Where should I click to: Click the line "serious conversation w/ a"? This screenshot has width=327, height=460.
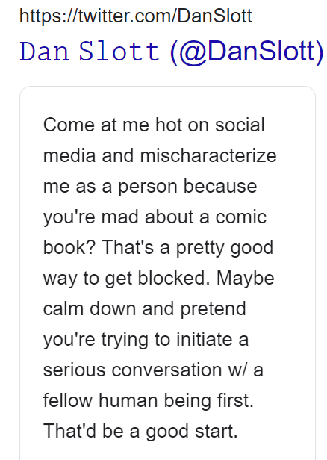coord(153,370)
